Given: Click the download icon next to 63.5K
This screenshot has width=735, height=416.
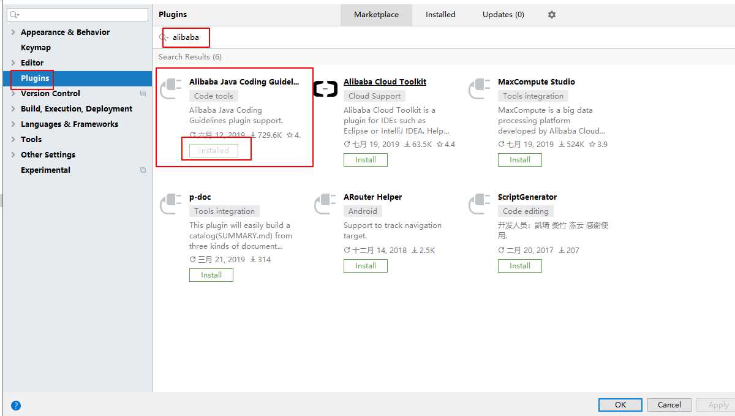Looking at the screenshot, I should point(408,145).
